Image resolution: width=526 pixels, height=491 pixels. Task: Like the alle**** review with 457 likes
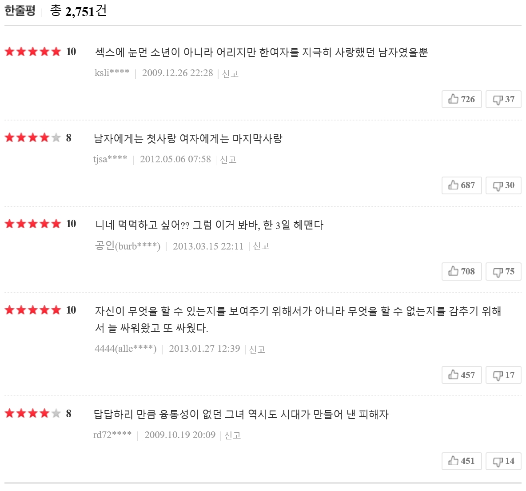(462, 375)
